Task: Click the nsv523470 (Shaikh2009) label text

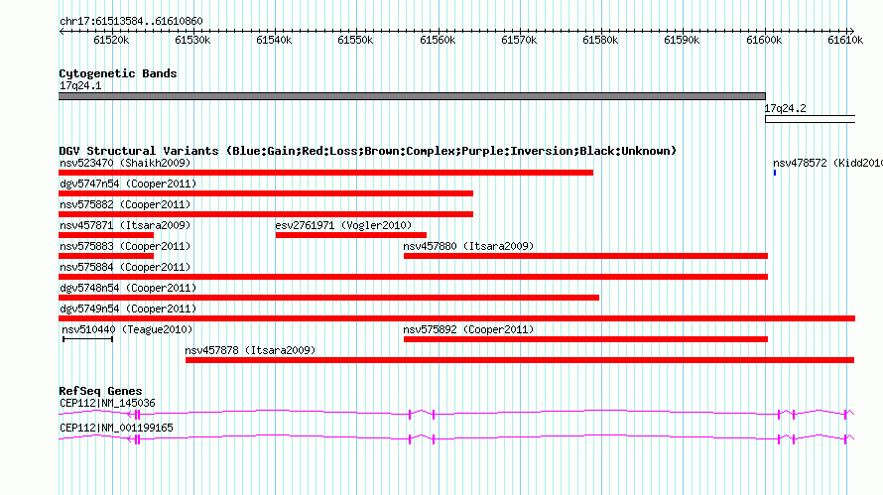Action: tap(125, 163)
